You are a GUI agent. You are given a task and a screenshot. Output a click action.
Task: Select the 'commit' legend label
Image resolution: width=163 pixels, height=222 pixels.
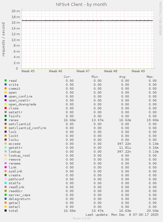(x=14, y=88)
